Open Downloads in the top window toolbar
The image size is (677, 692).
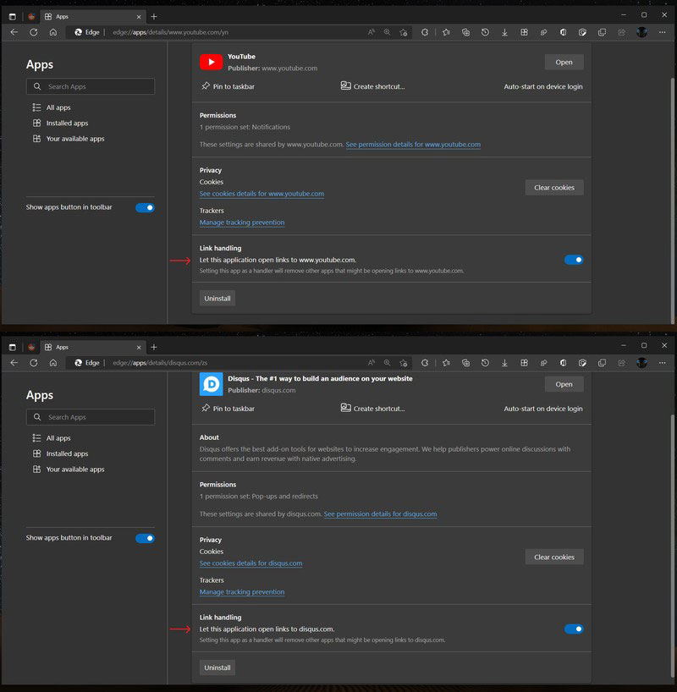click(504, 32)
